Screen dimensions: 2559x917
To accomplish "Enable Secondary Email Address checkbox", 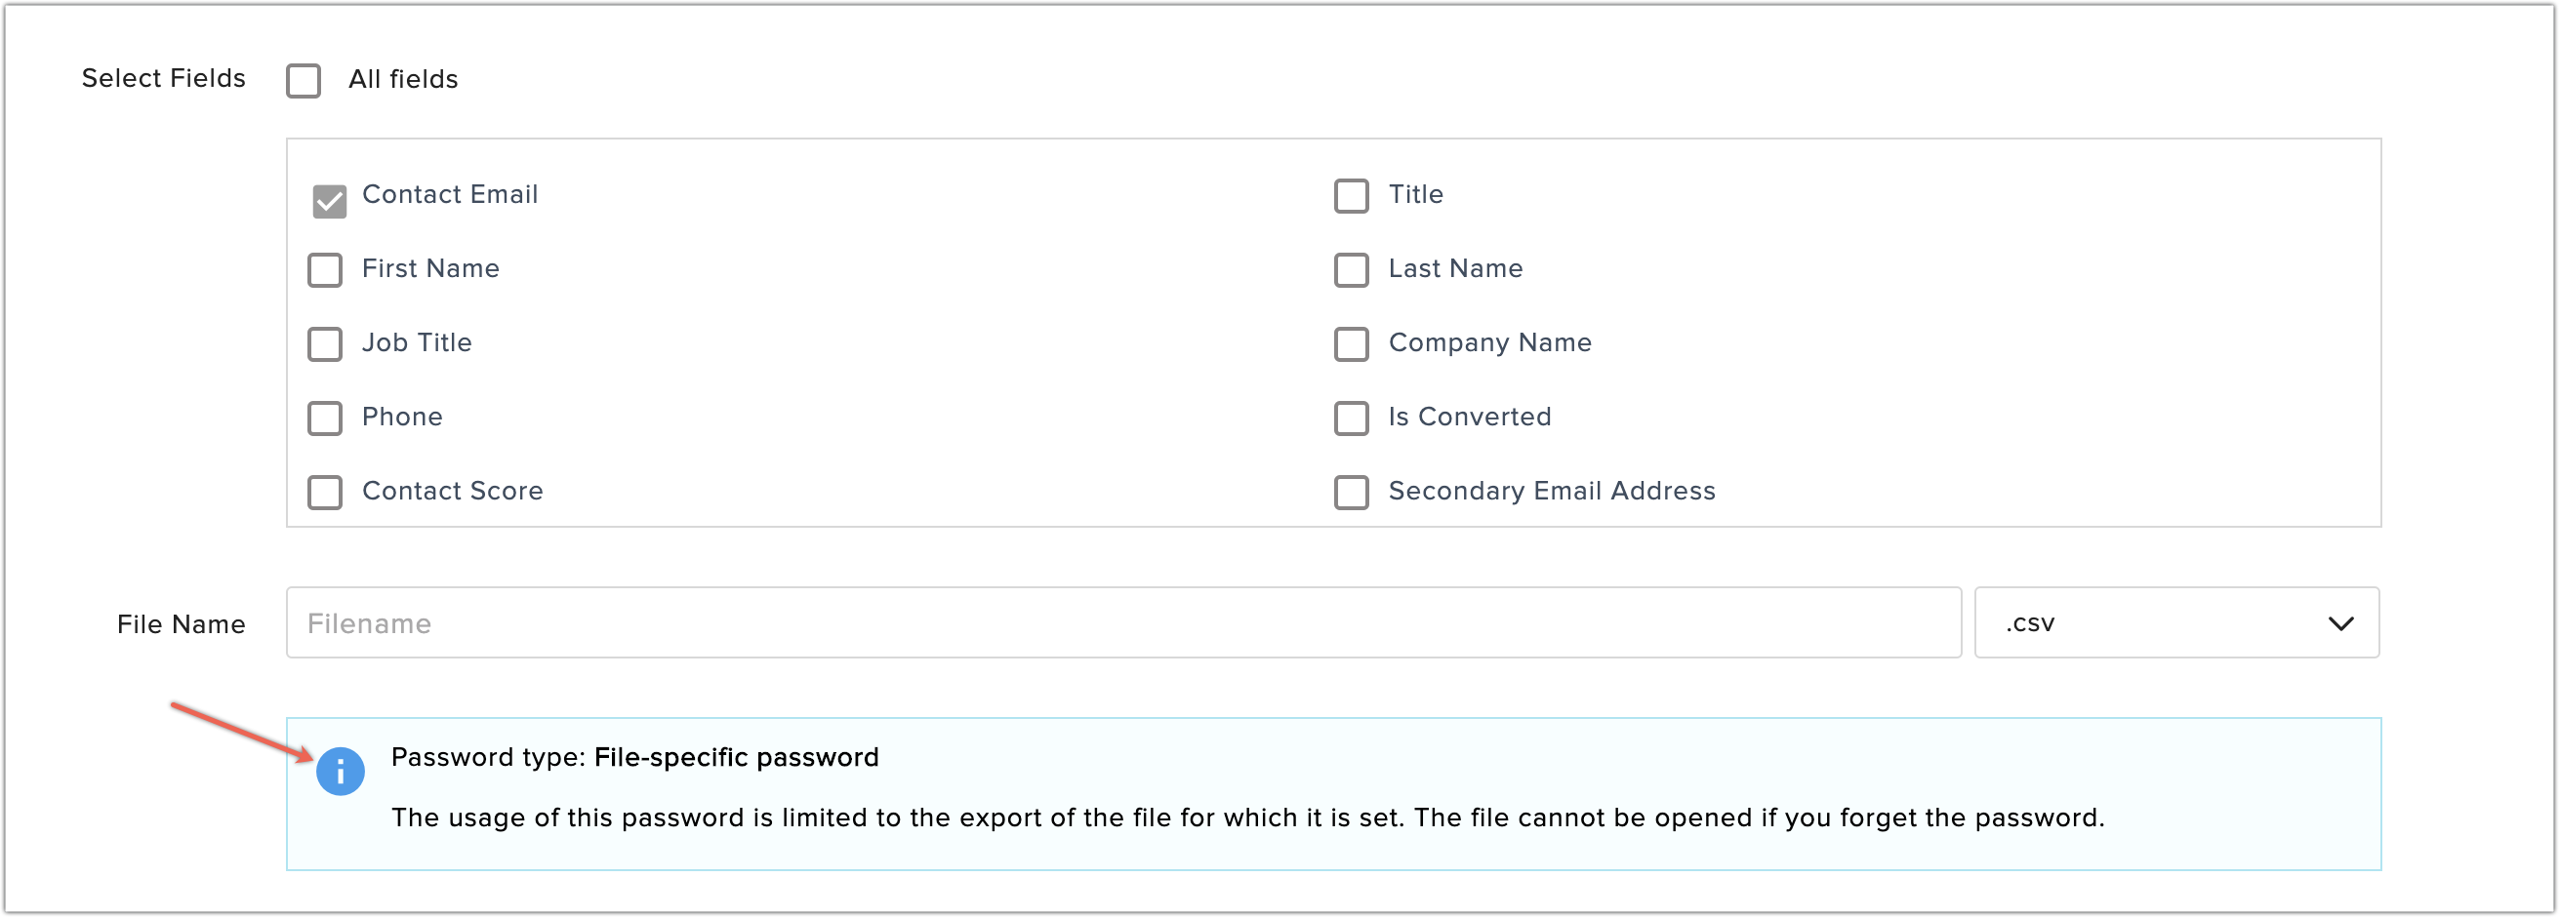I will click(1351, 493).
